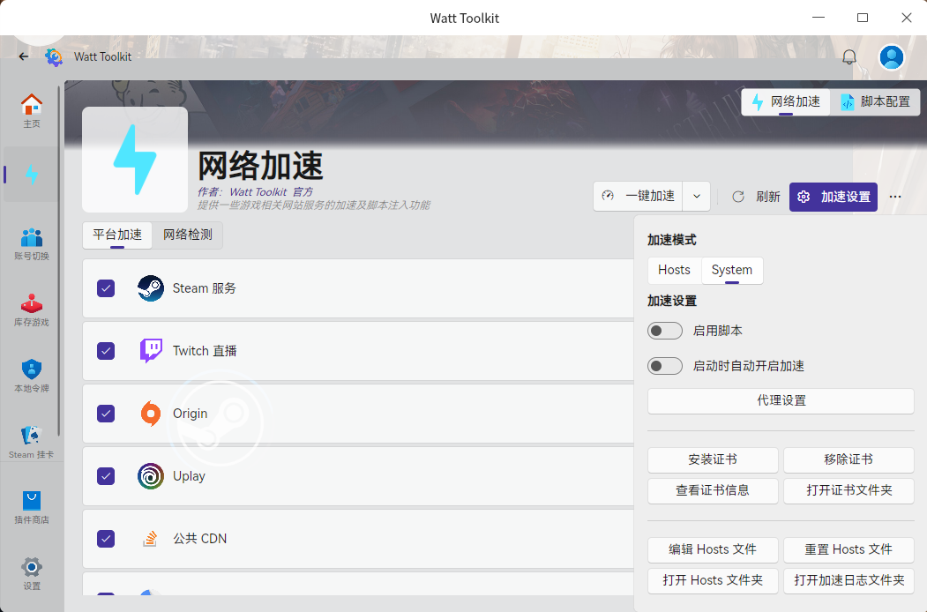Start 一键加速 one-click acceleration
This screenshot has width=927, height=612.
(x=638, y=197)
